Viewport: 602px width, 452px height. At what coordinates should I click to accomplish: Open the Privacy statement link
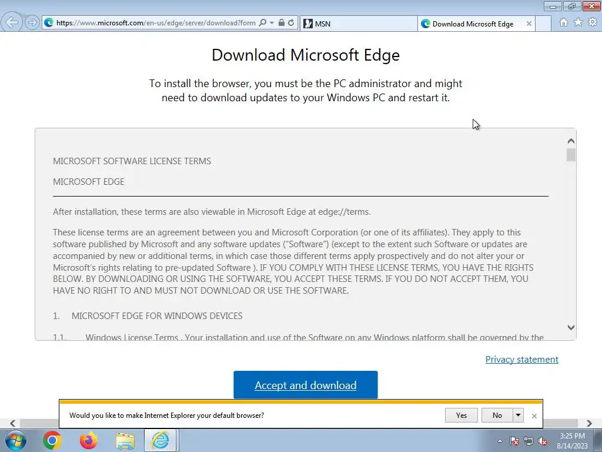click(522, 360)
